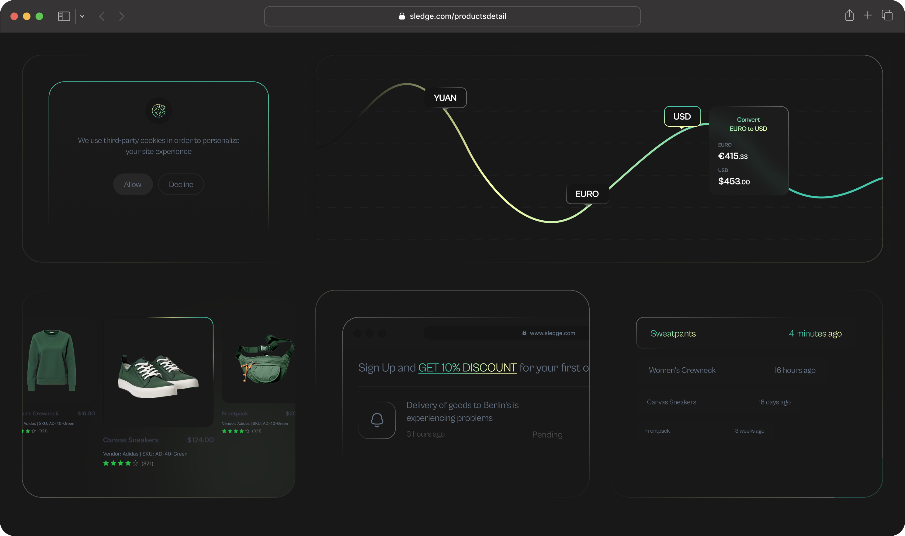Select the EURO currency label

587,194
